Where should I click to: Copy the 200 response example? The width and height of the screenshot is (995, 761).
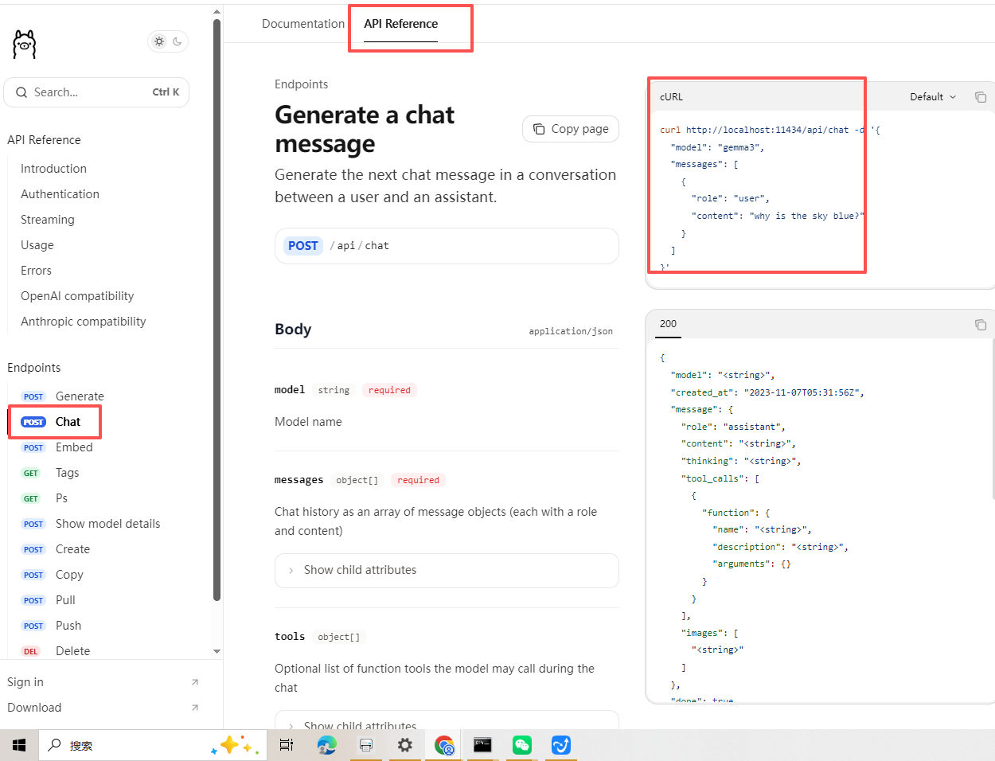tap(981, 325)
